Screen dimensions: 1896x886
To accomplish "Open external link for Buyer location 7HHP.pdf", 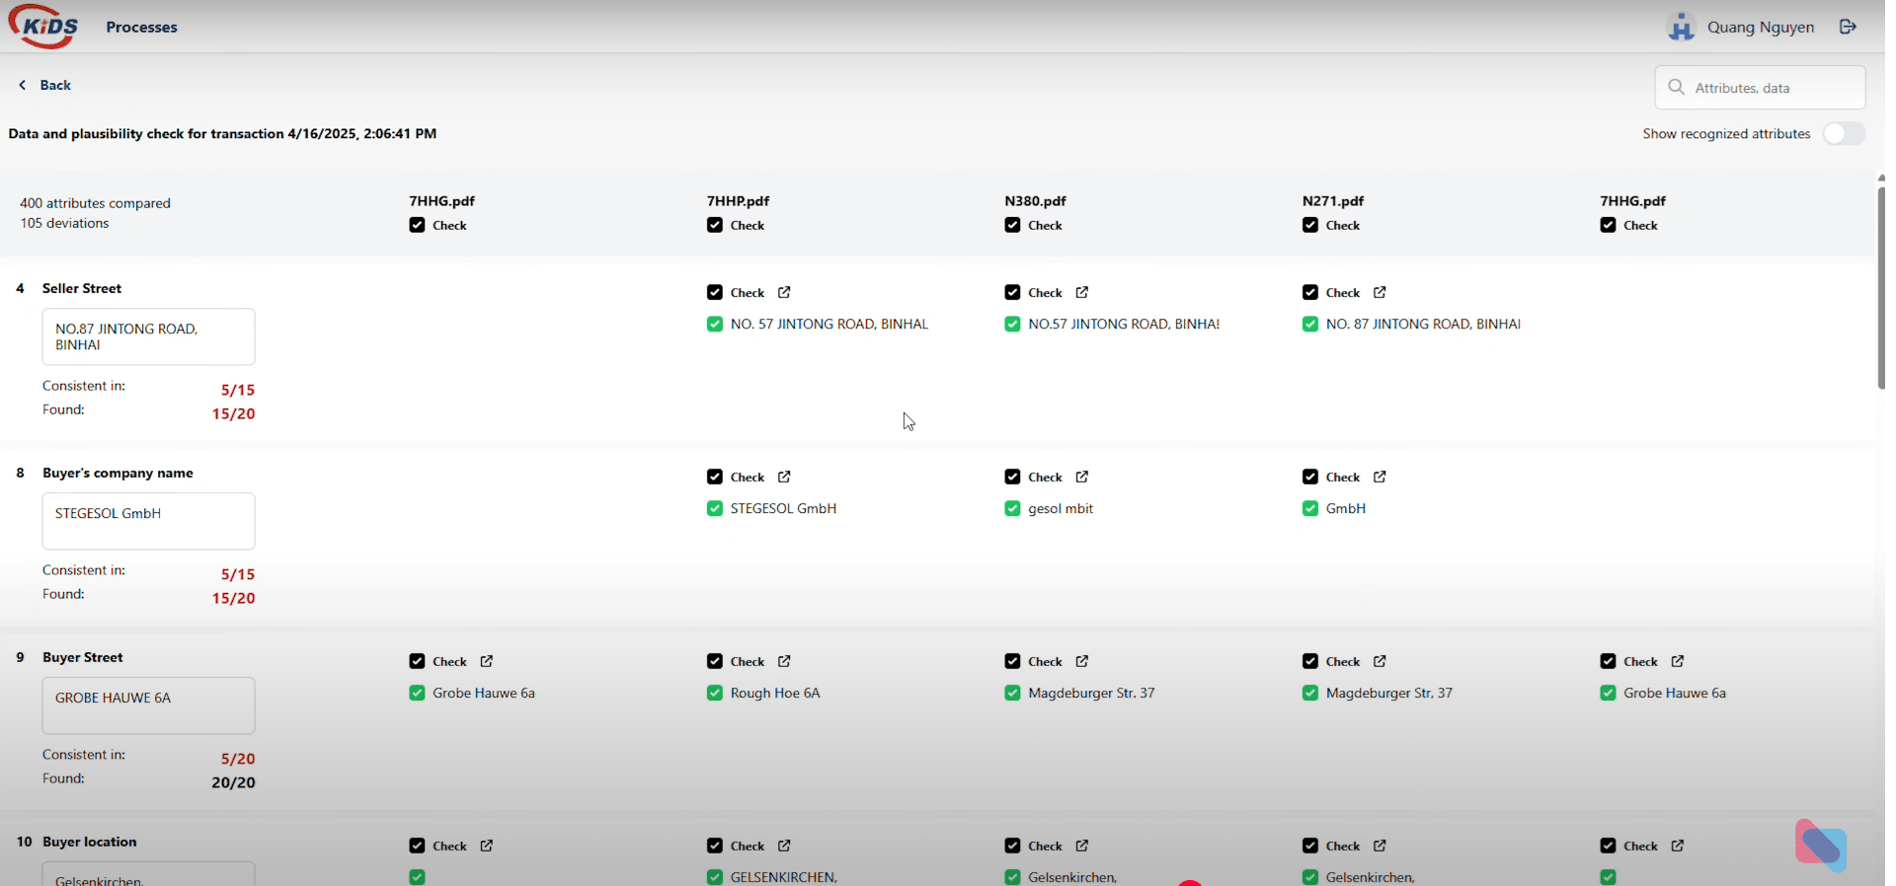I will pos(784,846).
